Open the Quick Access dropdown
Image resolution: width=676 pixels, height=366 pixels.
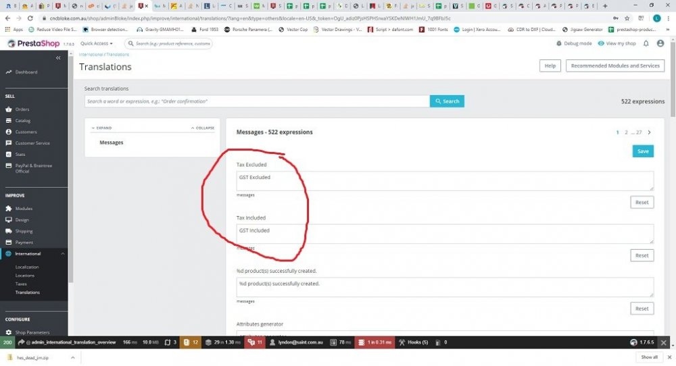click(96, 43)
